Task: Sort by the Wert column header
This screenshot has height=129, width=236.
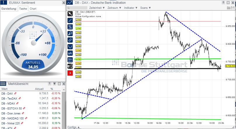Action: (4, 89)
